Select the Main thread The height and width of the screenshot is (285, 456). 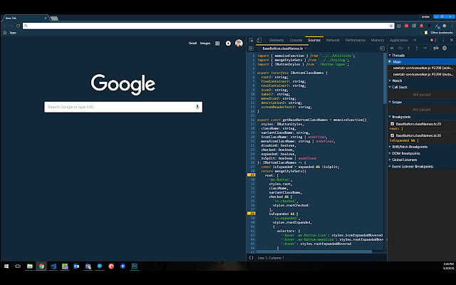[x=422, y=62]
